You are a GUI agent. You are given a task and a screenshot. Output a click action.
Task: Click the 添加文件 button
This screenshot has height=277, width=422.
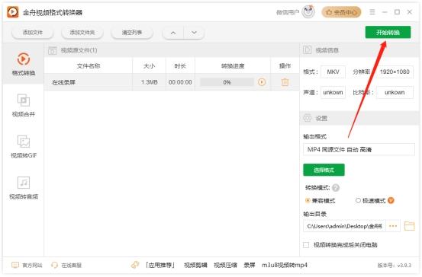[x=33, y=33]
